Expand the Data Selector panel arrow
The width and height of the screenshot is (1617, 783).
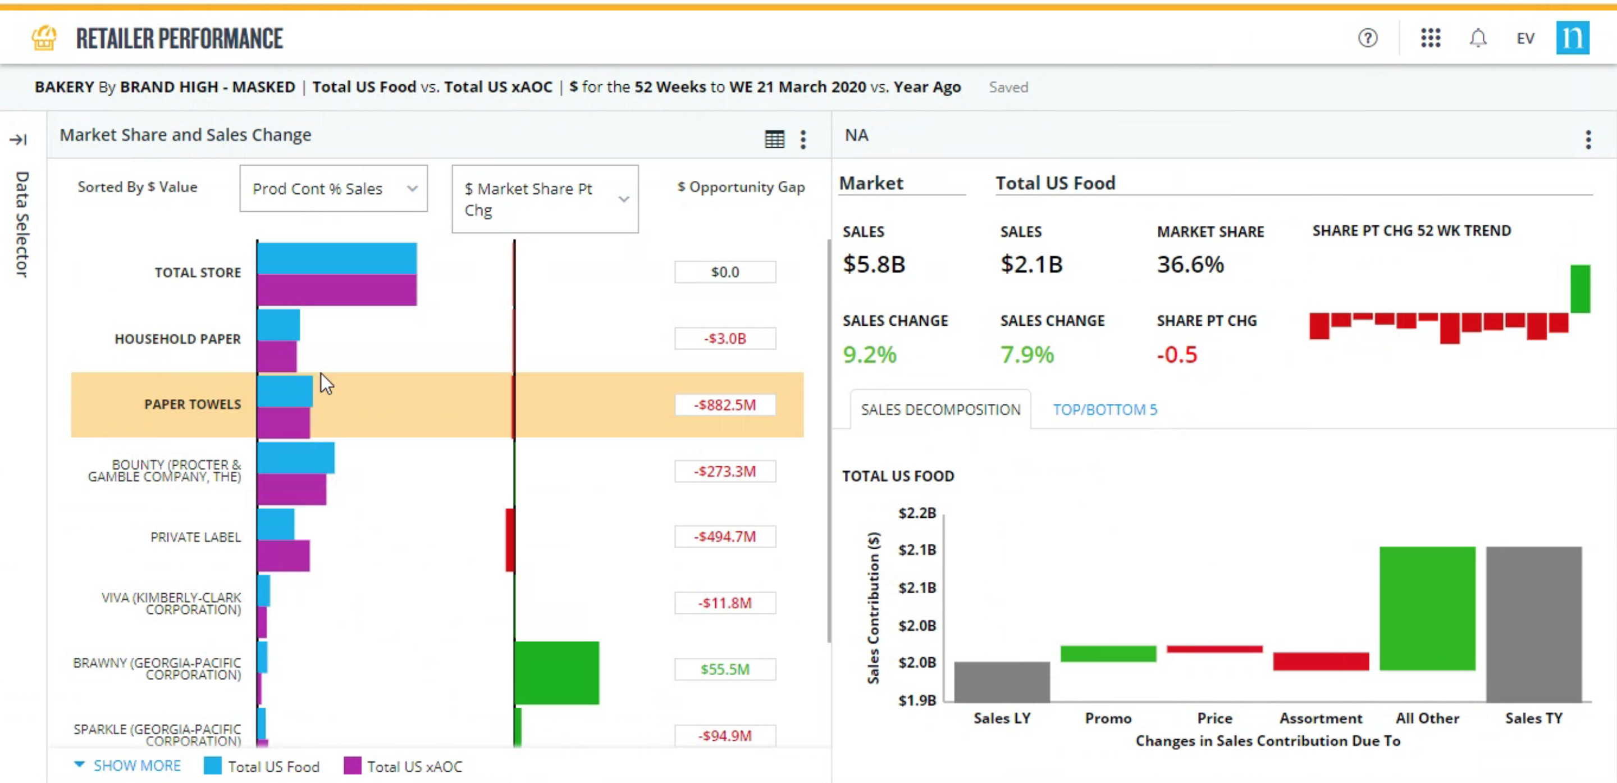18,139
